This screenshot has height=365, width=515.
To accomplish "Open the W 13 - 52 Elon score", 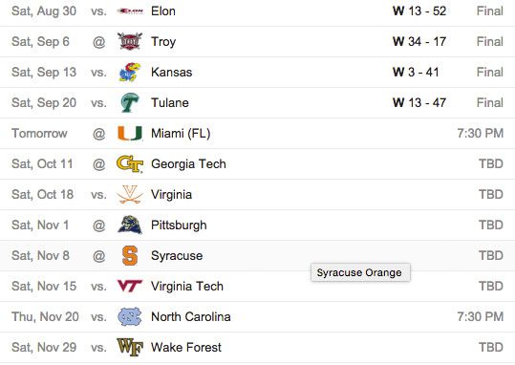I will point(419,11).
